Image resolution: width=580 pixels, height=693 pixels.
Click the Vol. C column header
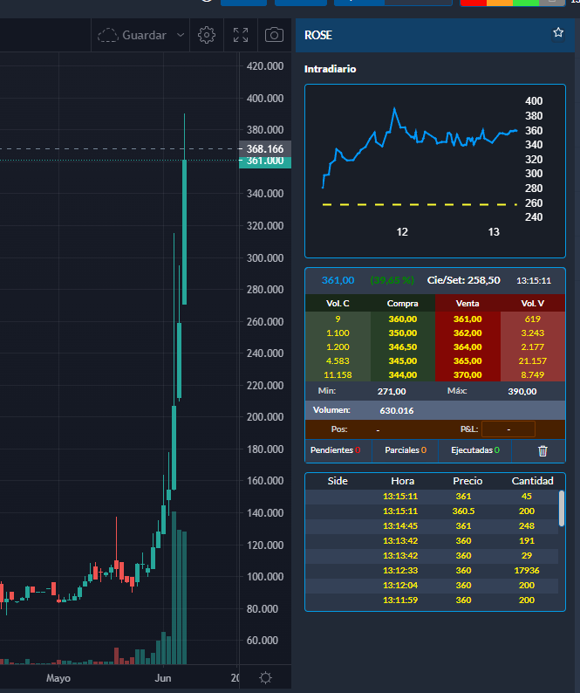338,303
